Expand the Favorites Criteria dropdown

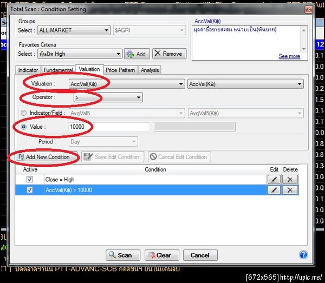pyautogui.click(x=80, y=54)
